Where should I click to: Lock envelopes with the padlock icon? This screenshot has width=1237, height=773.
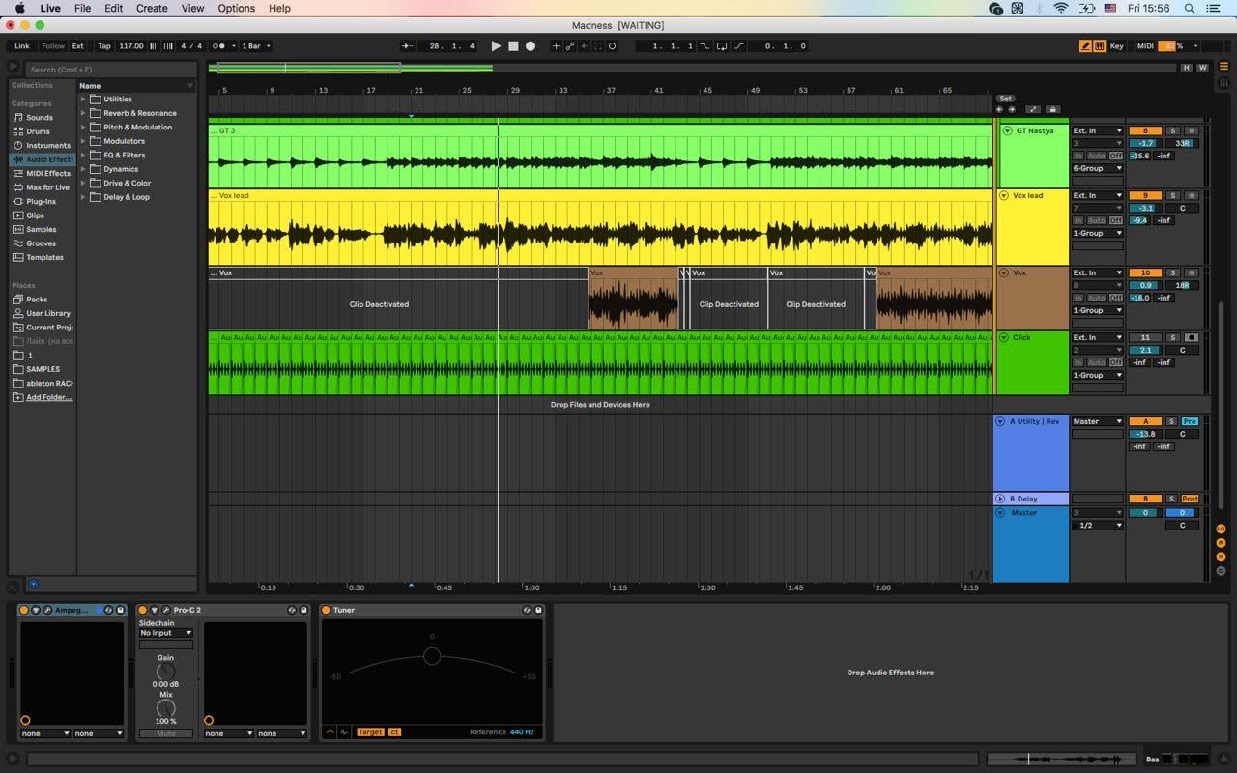tap(1053, 109)
